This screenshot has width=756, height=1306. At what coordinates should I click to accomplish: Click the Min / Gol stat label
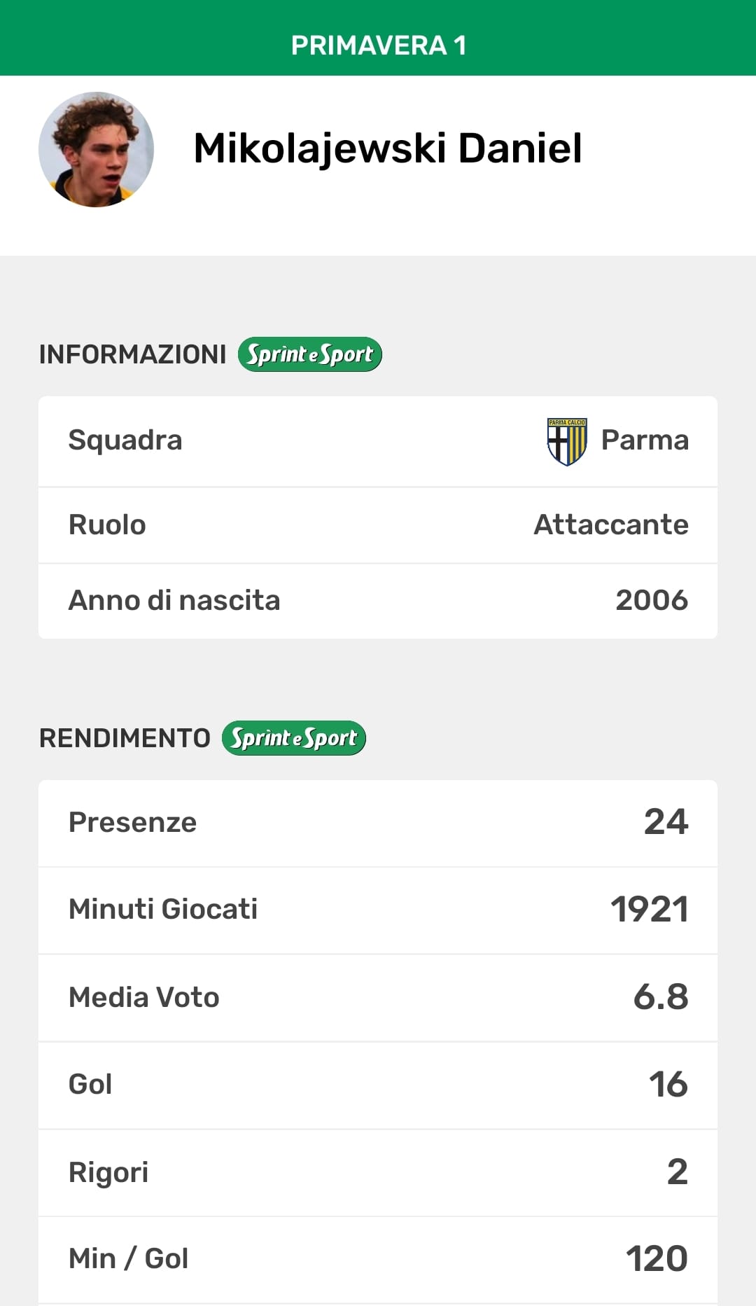point(129,1258)
